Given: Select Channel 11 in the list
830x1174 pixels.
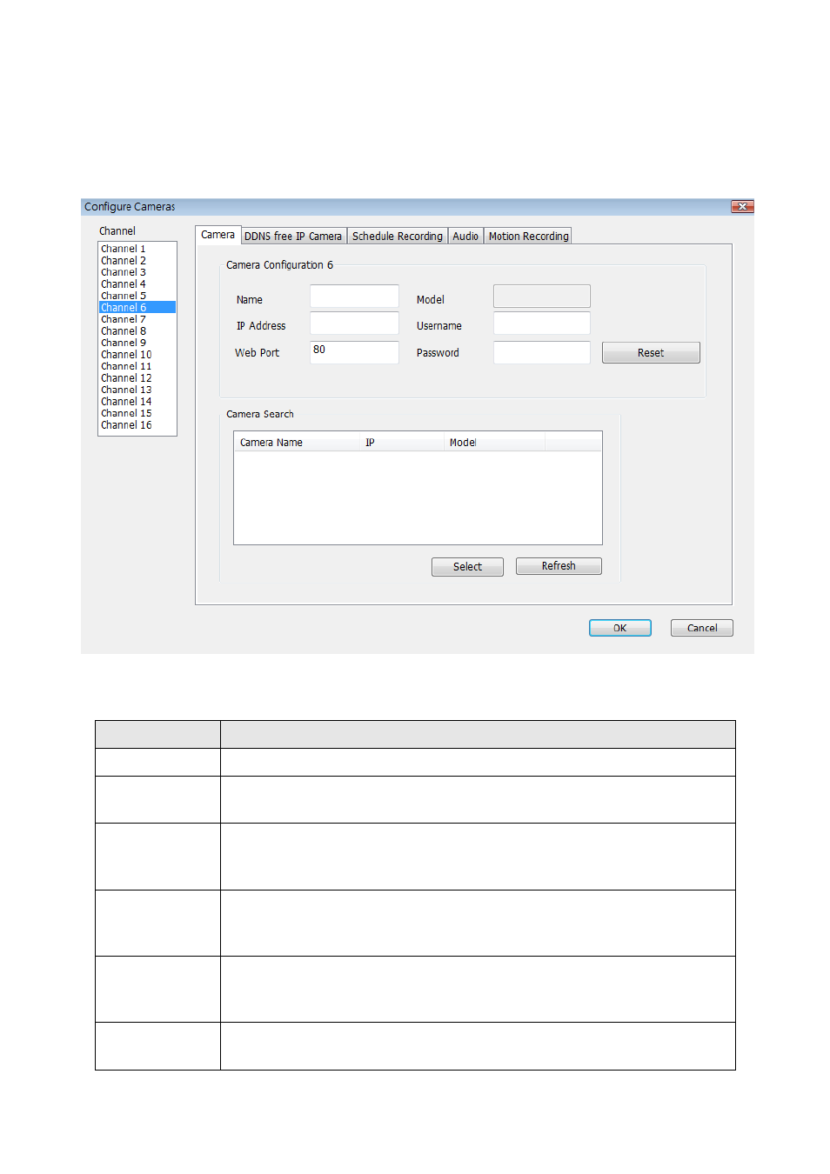Looking at the screenshot, I should pos(137,366).
